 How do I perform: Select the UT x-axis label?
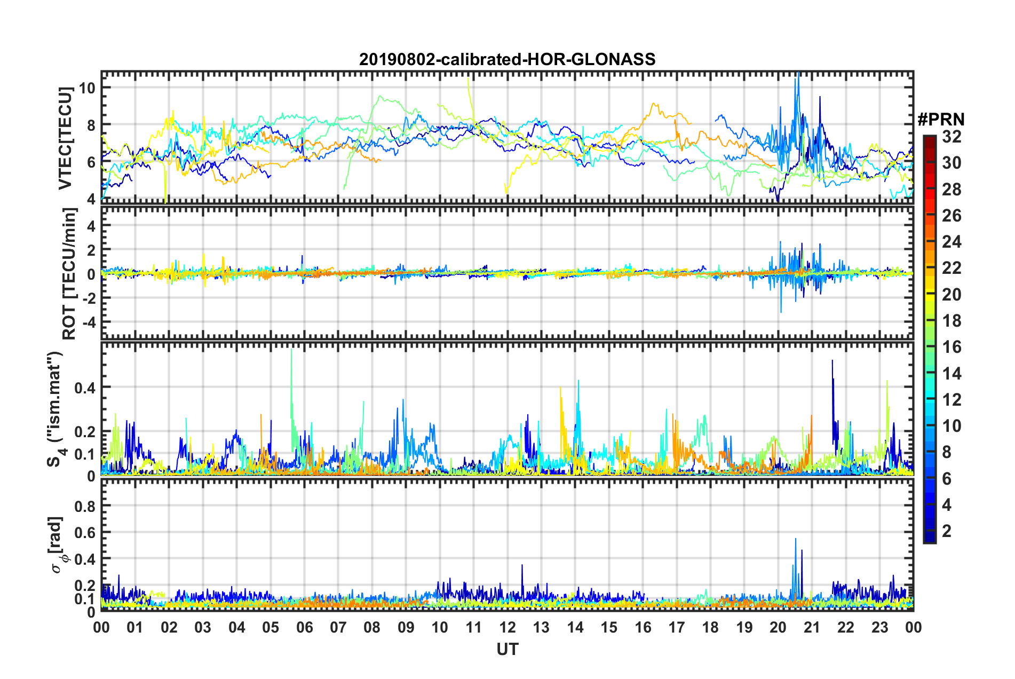[507, 649]
